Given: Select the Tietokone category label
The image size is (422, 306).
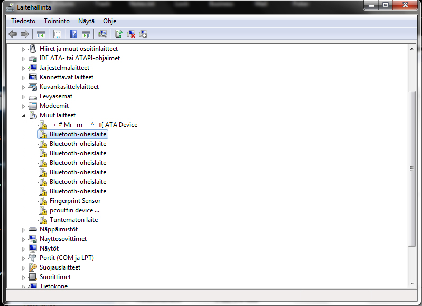Looking at the screenshot, I should 53,286.
